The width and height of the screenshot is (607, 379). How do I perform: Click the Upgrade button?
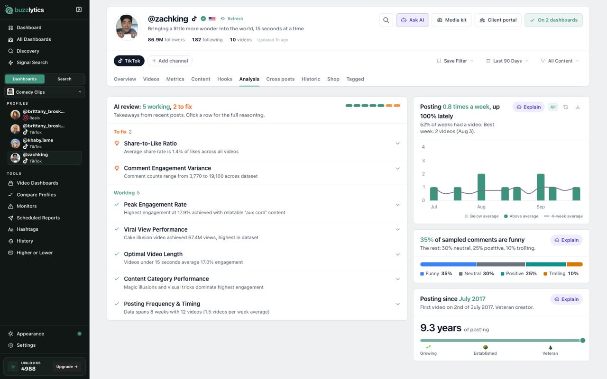point(67,367)
